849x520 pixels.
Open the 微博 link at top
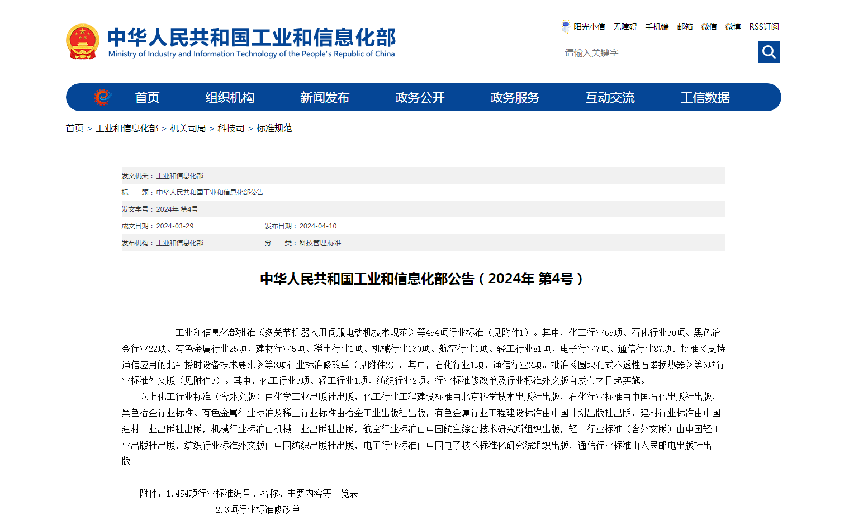click(x=733, y=27)
